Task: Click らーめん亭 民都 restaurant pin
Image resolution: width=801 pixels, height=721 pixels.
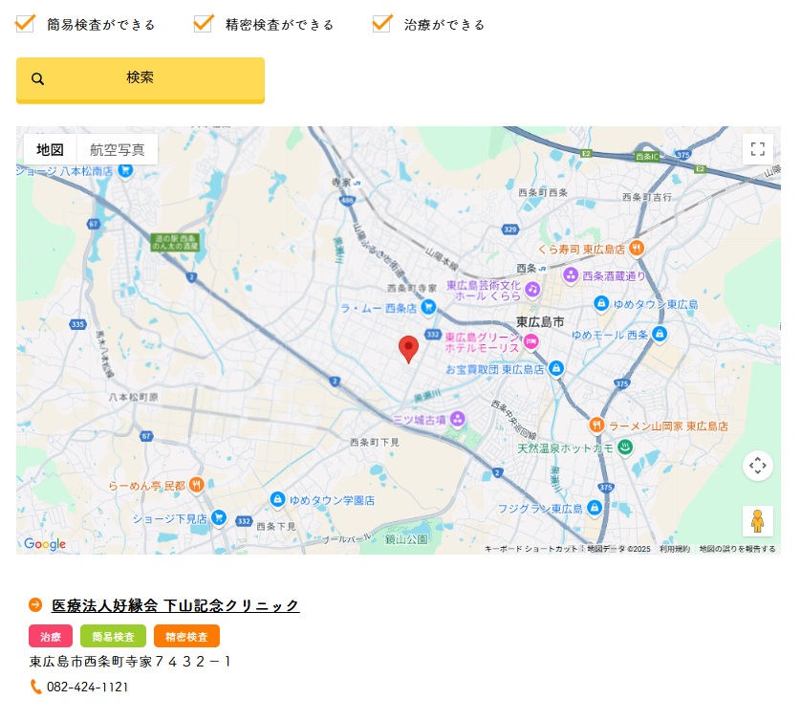Action: [x=197, y=485]
